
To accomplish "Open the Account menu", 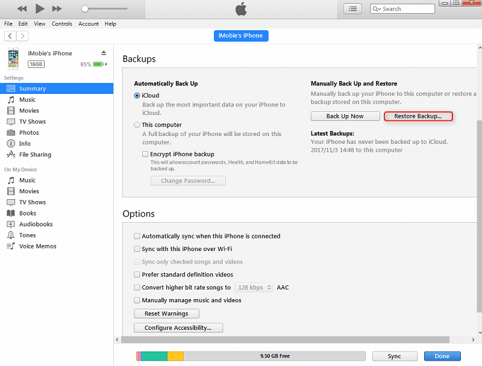I will pos(89,24).
